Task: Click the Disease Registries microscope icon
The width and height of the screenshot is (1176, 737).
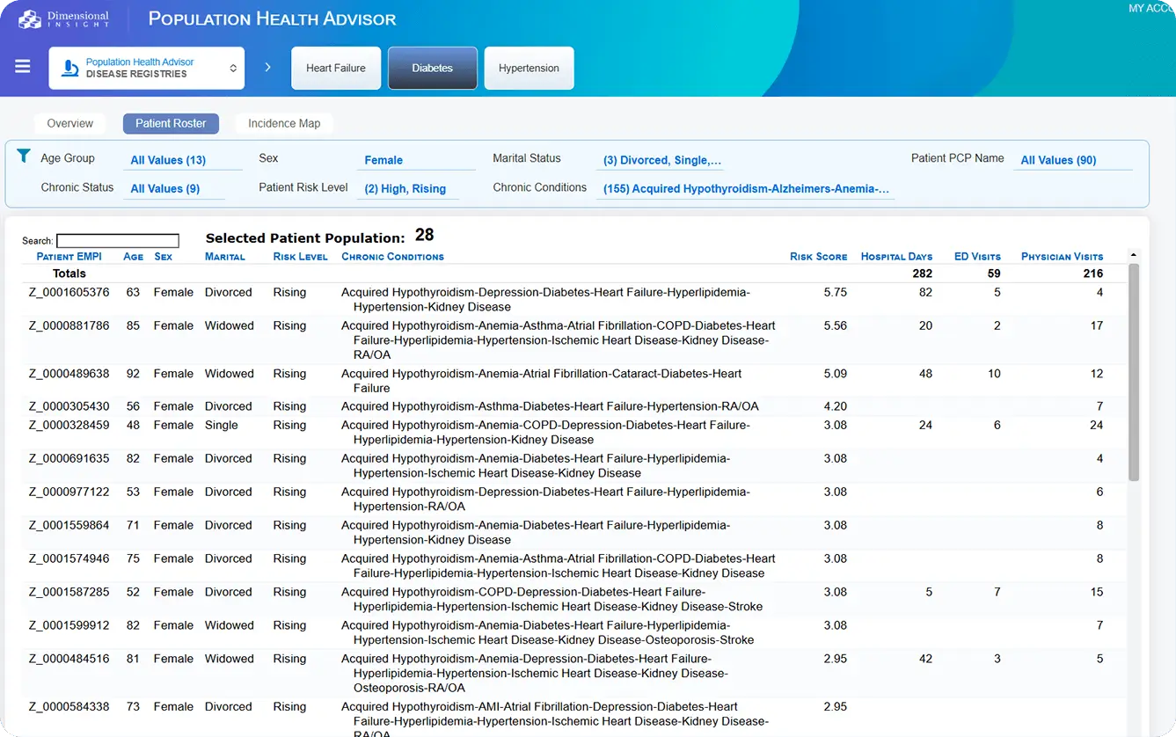Action: 69,69
